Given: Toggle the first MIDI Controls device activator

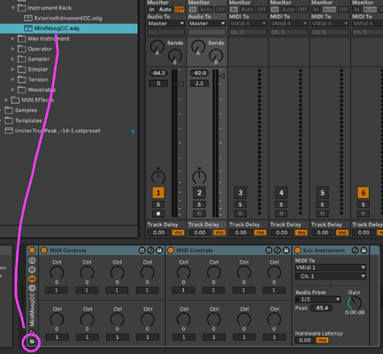Looking at the screenshot, I should (44, 250).
